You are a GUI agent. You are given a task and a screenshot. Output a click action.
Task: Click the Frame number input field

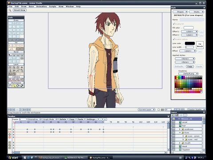pyautogui.click(x=23, y=119)
